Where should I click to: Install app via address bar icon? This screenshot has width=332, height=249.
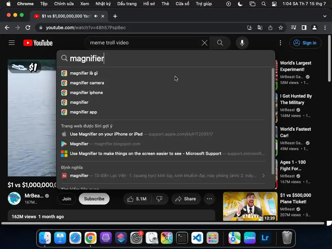249,28
